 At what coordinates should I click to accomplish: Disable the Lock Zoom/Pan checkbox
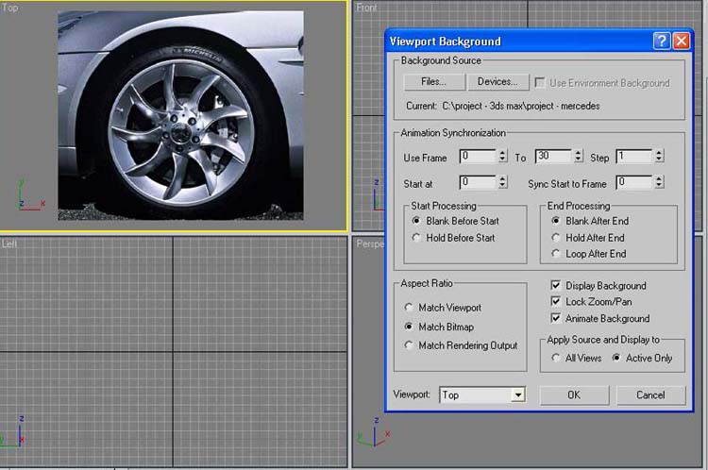(x=556, y=302)
